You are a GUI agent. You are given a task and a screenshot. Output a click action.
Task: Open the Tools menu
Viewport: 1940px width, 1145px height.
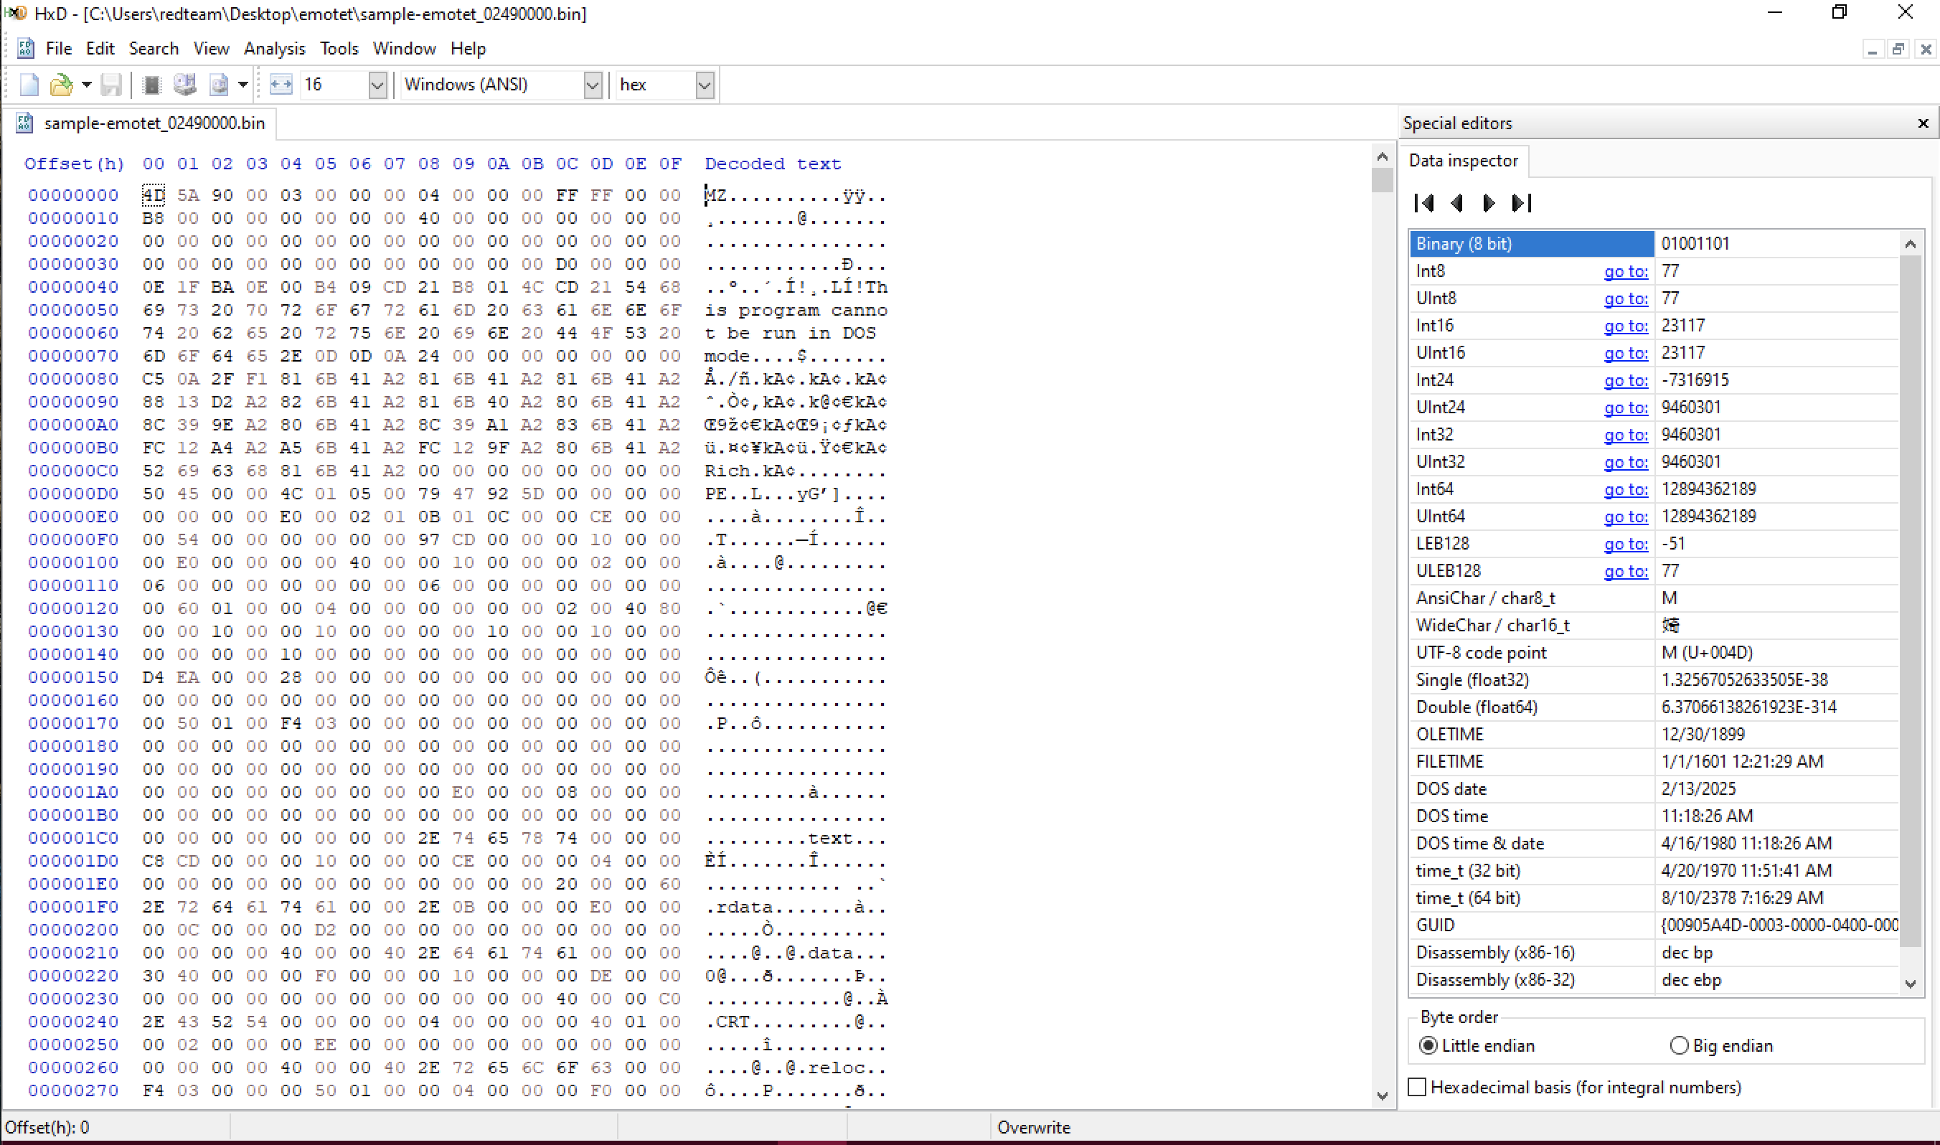point(339,49)
